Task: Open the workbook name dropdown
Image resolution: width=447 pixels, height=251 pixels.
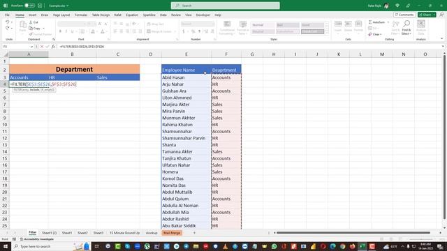Action: click(x=59, y=6)
